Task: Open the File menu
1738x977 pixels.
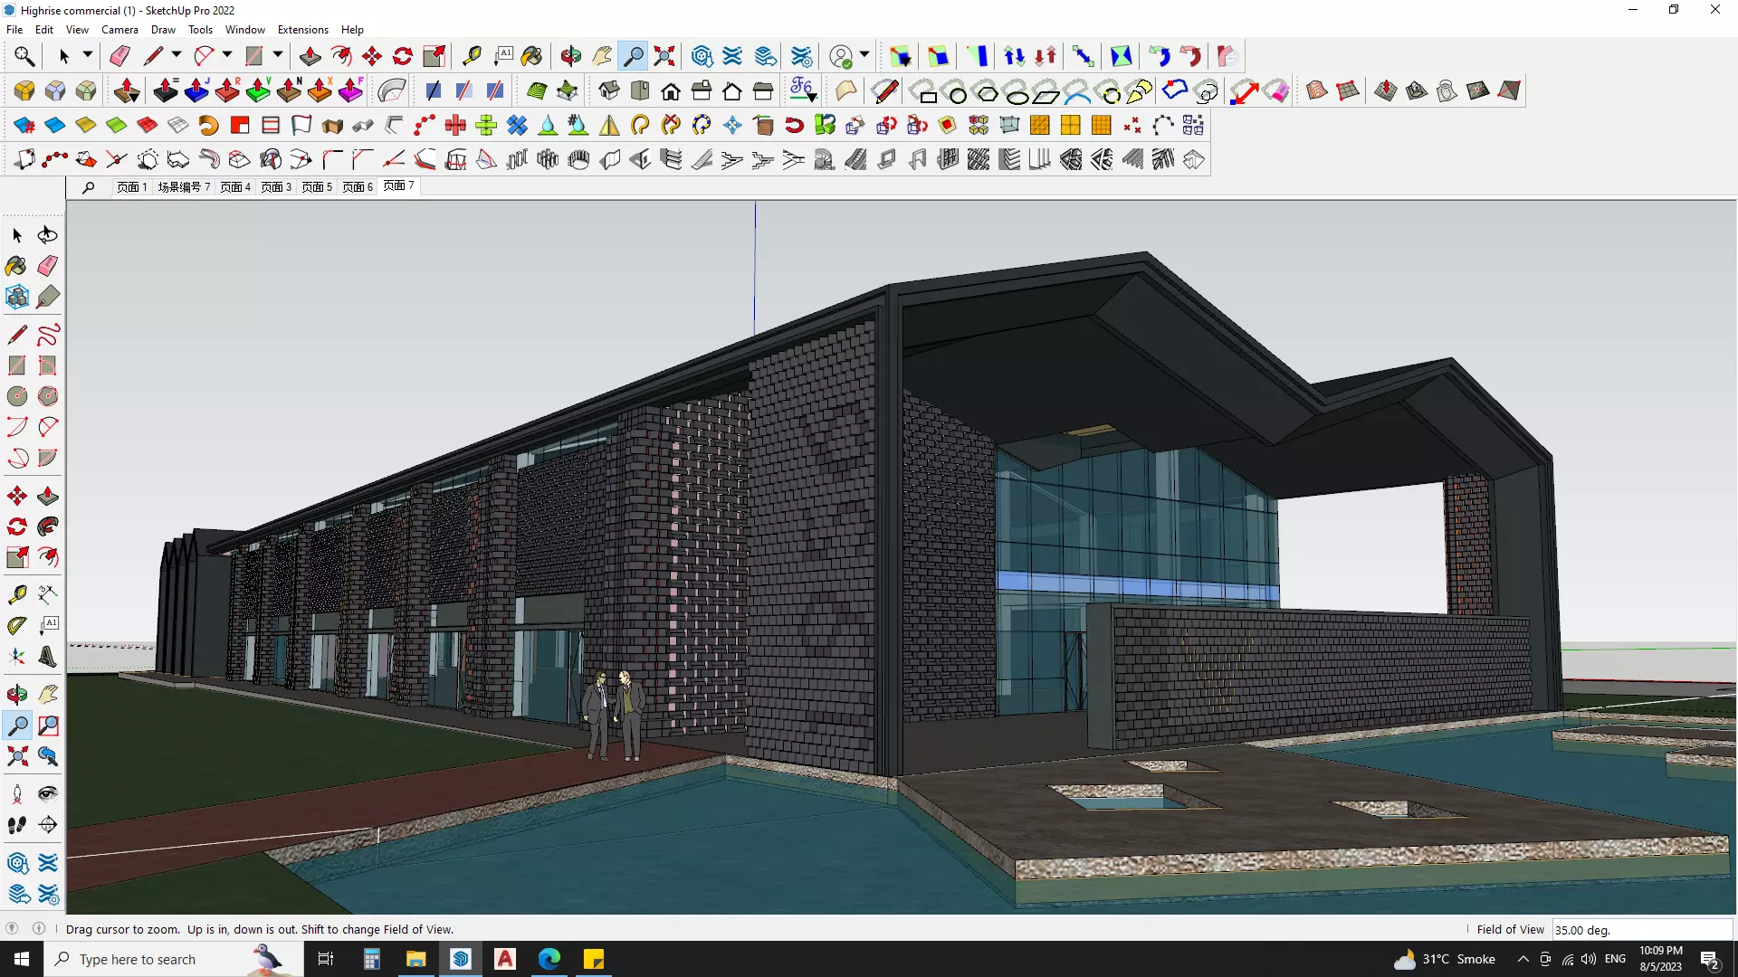Action: pos(14,30)
